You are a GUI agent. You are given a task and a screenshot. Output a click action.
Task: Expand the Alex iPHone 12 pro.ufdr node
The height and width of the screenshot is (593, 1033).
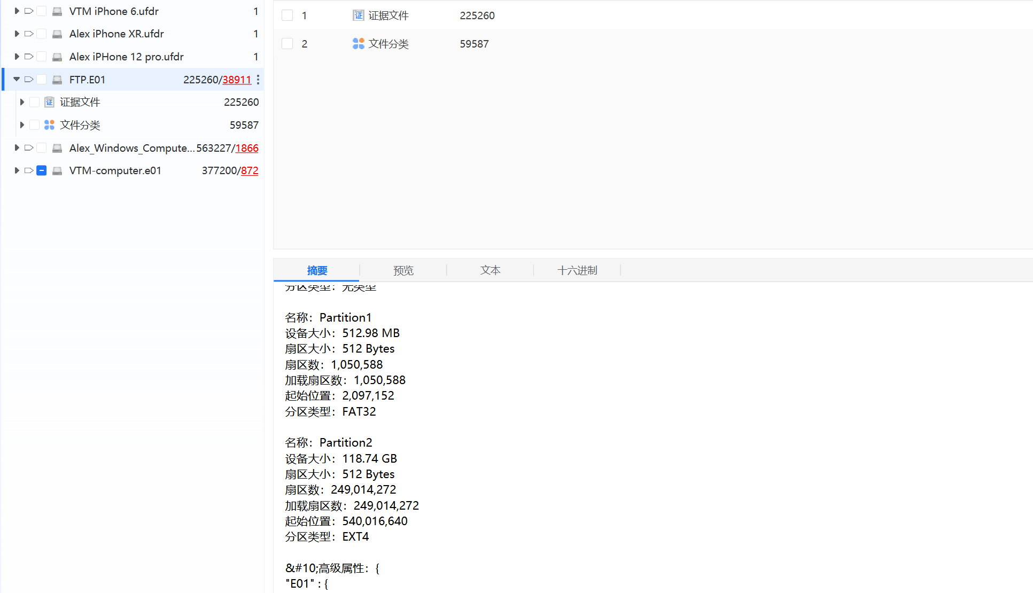pos(17,57)
